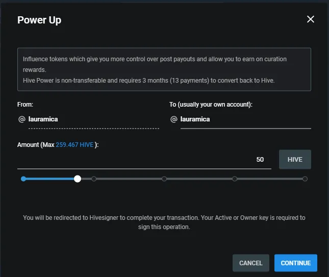Click the 'Amount (Max' label text
Viewport: 329px width, 277px height.
pos(36,145)
